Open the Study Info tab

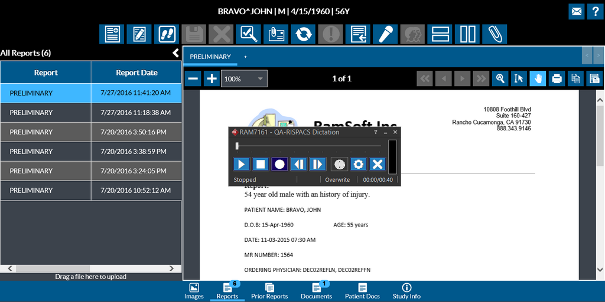(x=406, y=291)
